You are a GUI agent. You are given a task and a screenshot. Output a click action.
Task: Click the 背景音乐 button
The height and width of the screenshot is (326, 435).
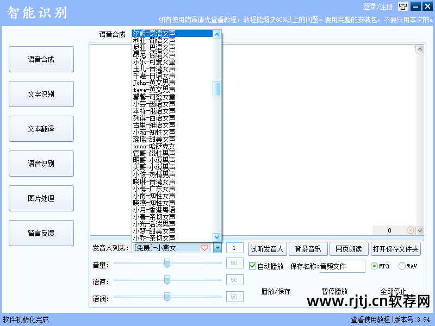(308, 249)
